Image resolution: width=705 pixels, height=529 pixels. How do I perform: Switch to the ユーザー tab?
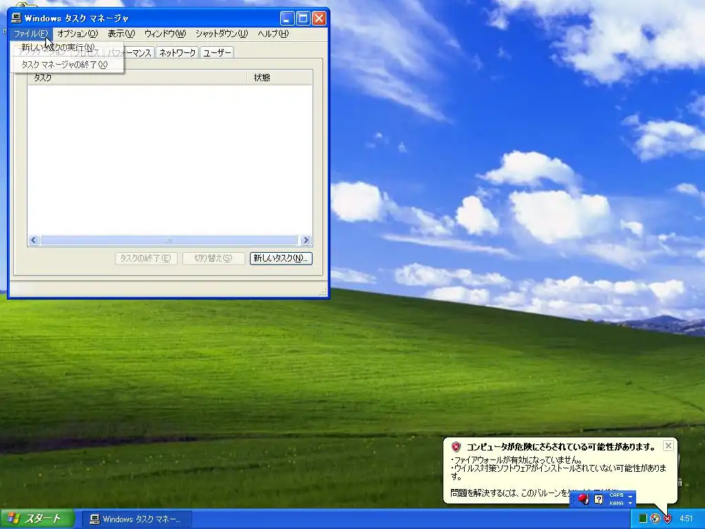(x=217, y=52)
